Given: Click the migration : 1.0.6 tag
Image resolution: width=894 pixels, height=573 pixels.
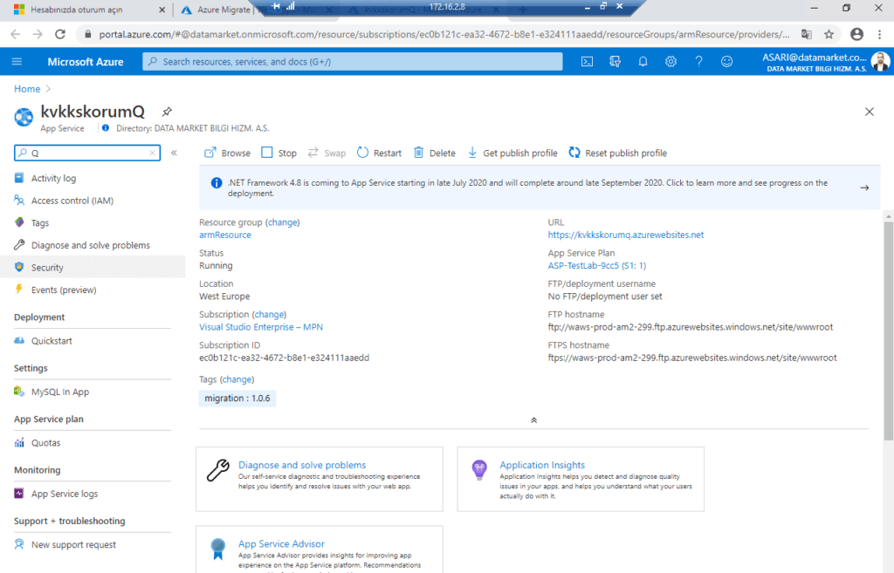Looking at the screenshot, I should (x=237, y=399).
